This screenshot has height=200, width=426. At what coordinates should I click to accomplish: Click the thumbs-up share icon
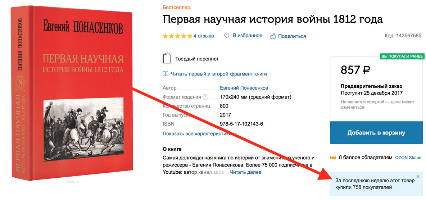273,36
